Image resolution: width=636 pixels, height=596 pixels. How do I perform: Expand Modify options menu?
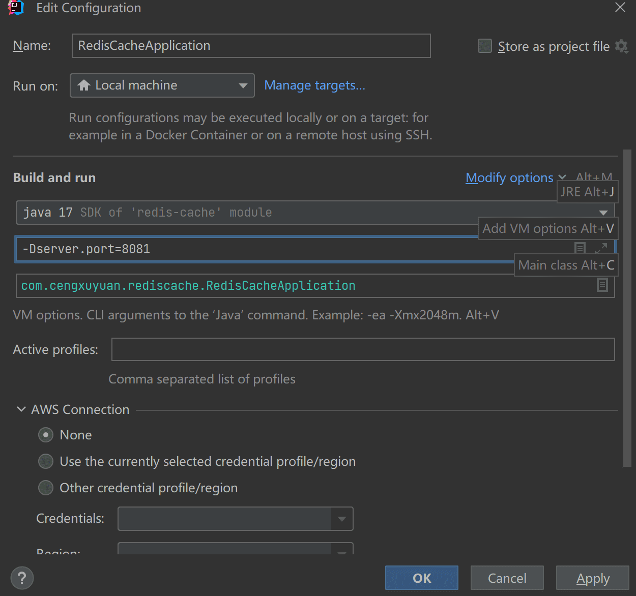(x=515, y=178)
